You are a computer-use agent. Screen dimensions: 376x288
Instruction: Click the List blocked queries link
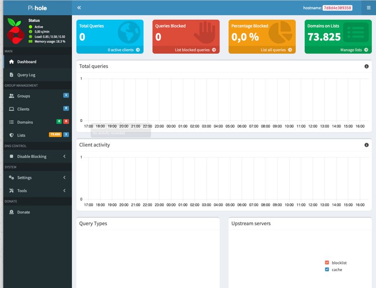(195, 50)
